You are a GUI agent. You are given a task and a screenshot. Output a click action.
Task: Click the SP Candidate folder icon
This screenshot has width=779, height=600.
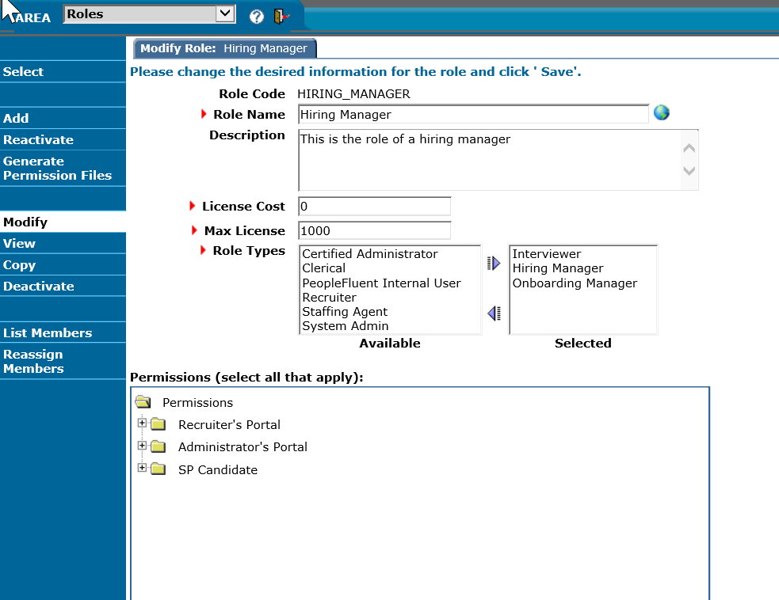(158, 469)
